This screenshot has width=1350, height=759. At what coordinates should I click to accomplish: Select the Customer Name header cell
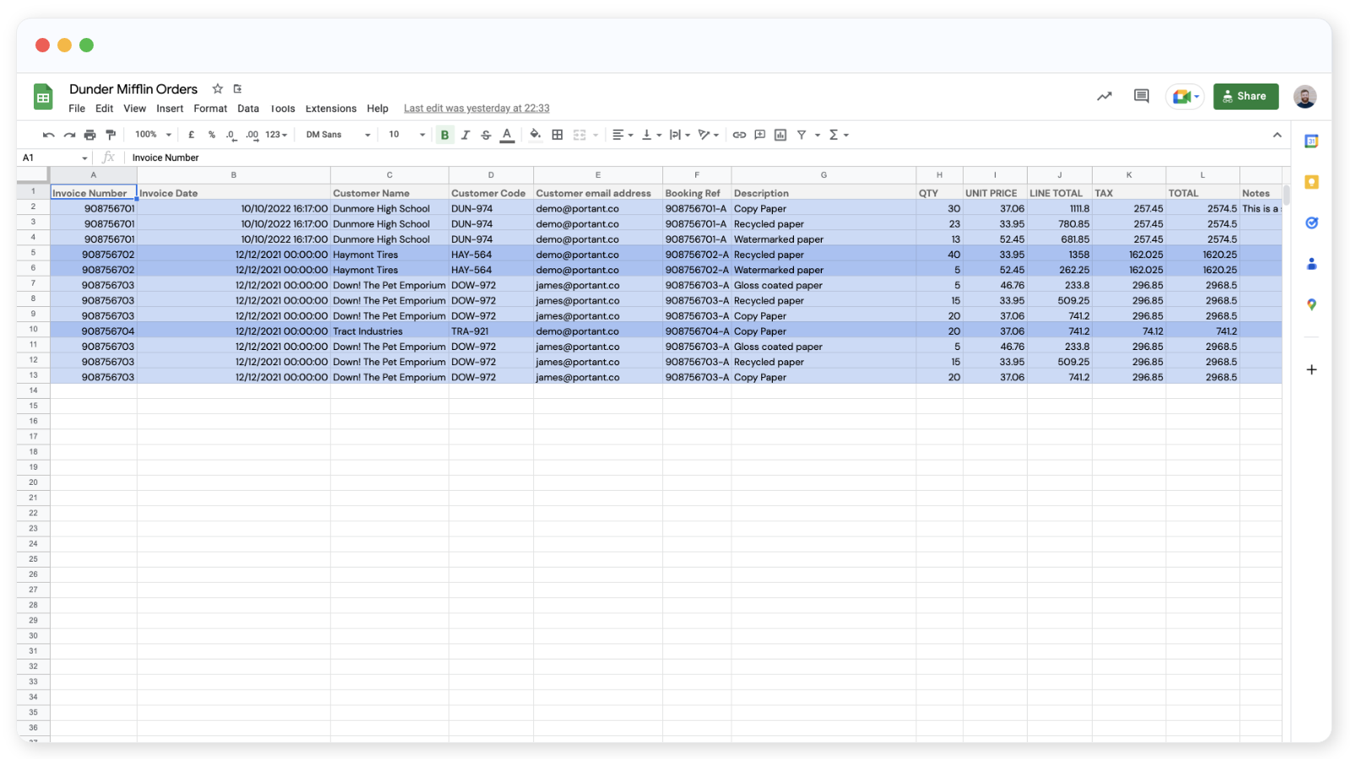(389, 193)
